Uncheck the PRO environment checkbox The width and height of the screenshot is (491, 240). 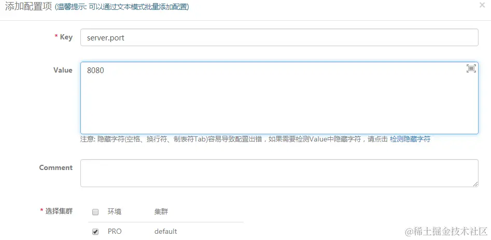(95, 232)
